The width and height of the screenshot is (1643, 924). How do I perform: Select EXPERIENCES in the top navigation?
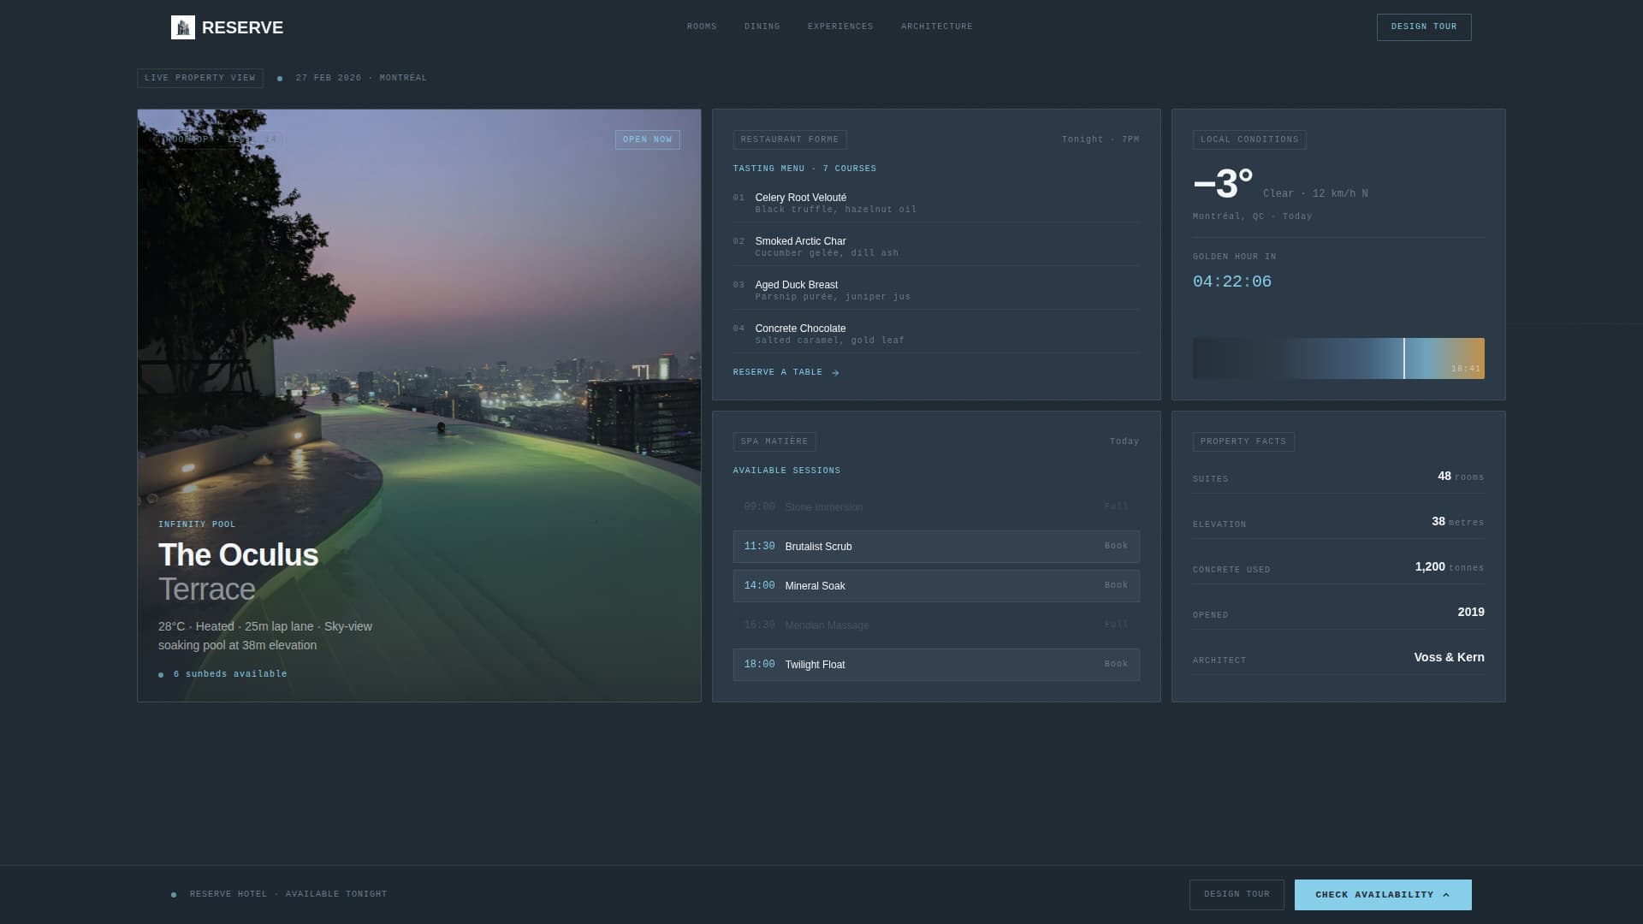[x=840, y=27]
